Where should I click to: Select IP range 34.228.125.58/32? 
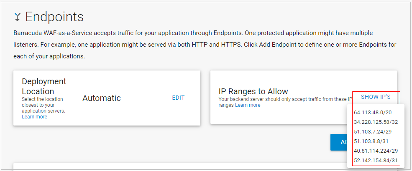coord(376,122)
